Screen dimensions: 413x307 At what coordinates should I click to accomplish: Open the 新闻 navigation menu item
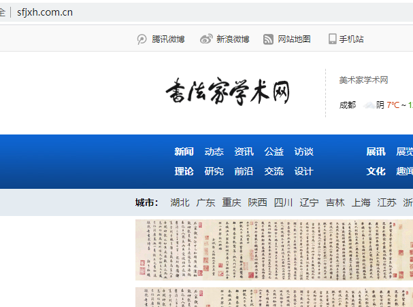(184, 151)
